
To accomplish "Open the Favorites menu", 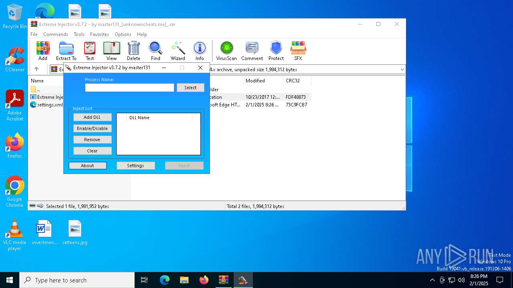I will [99, 34].
